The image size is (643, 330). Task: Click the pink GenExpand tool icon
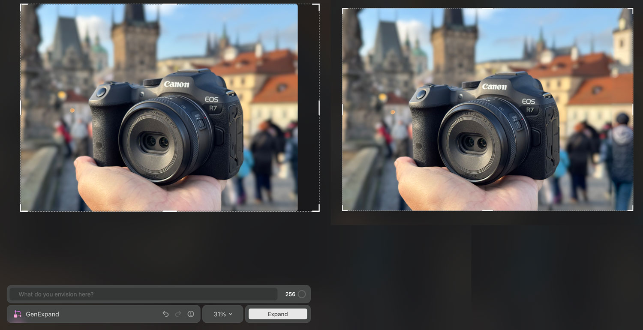tap(18, 314)
